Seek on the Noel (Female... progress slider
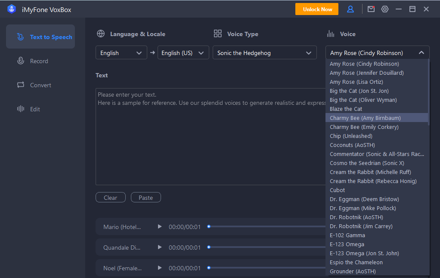The height and width of the screenshot is (278, 440). point(266,268)
